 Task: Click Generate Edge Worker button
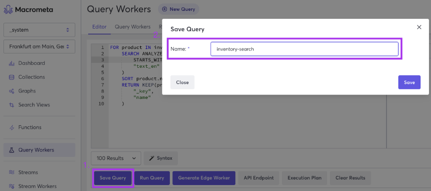tap(204, 178)
